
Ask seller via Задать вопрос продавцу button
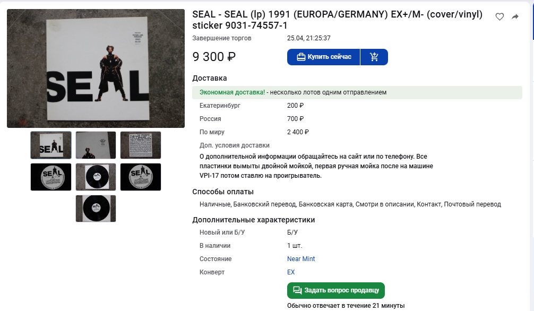point(335,290)
